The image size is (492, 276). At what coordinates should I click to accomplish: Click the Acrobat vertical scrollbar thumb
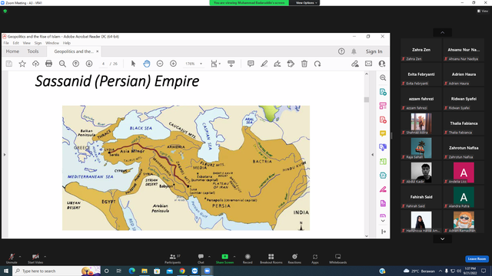[367, 100]
